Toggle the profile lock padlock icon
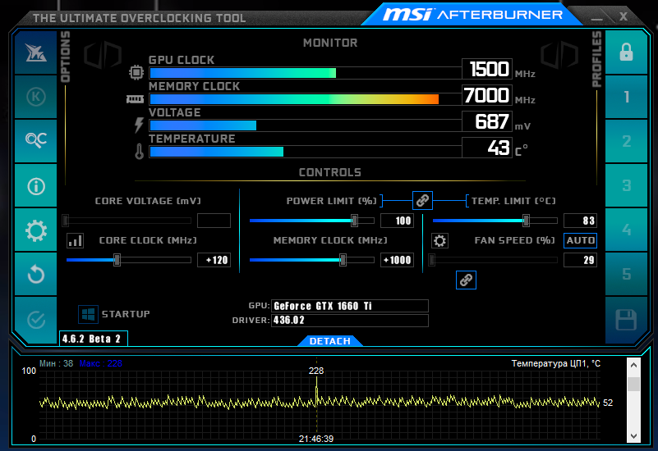Viewport: 658px width, 451px height. [626, 52]
